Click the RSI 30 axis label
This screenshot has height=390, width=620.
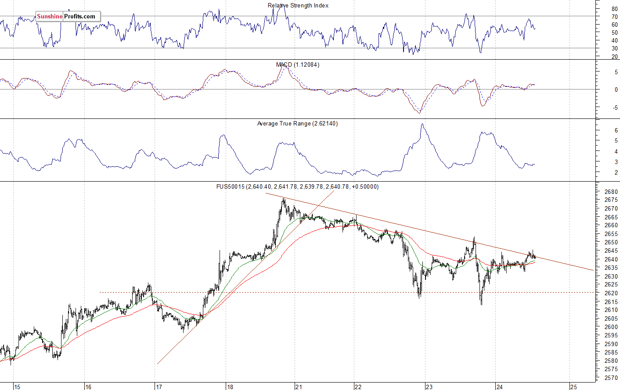coord(615,49)
